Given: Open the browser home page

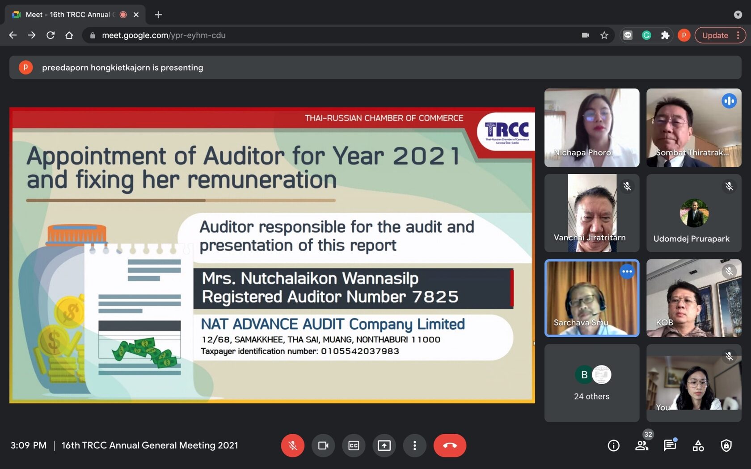Looking at the screenshot, I should pos(69,35).
